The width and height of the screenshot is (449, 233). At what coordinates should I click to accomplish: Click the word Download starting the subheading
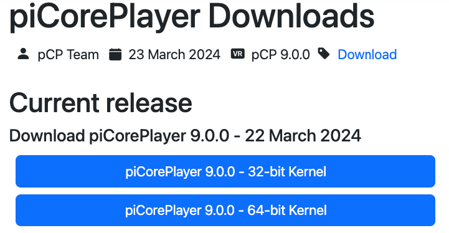click(x=47, y=136)
